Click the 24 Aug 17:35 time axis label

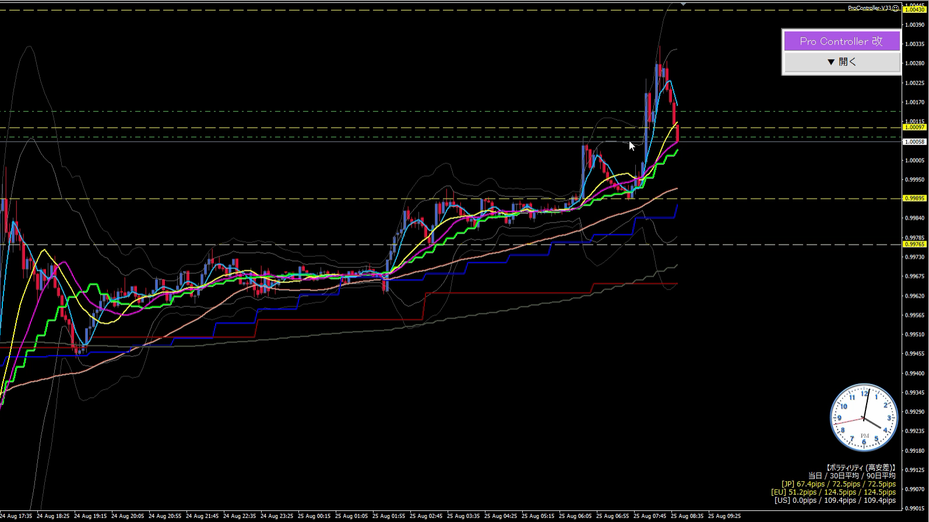(16, 516)
